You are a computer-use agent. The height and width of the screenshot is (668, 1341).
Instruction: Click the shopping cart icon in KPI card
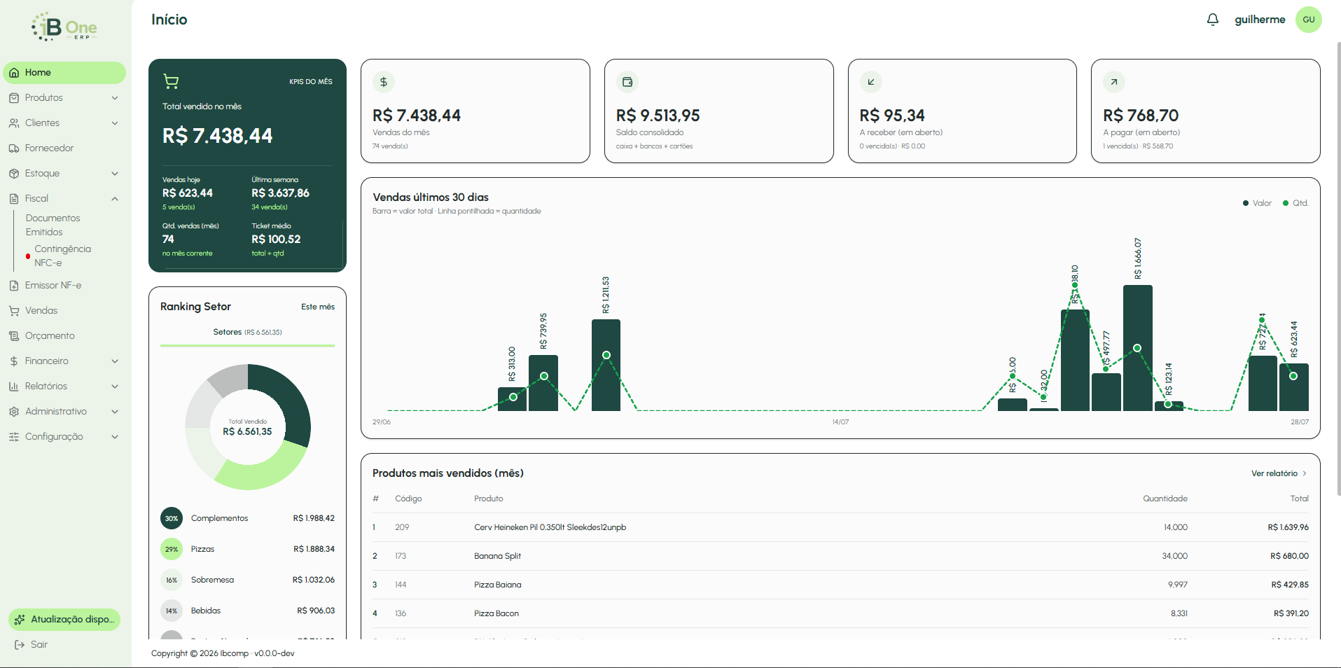171,81
